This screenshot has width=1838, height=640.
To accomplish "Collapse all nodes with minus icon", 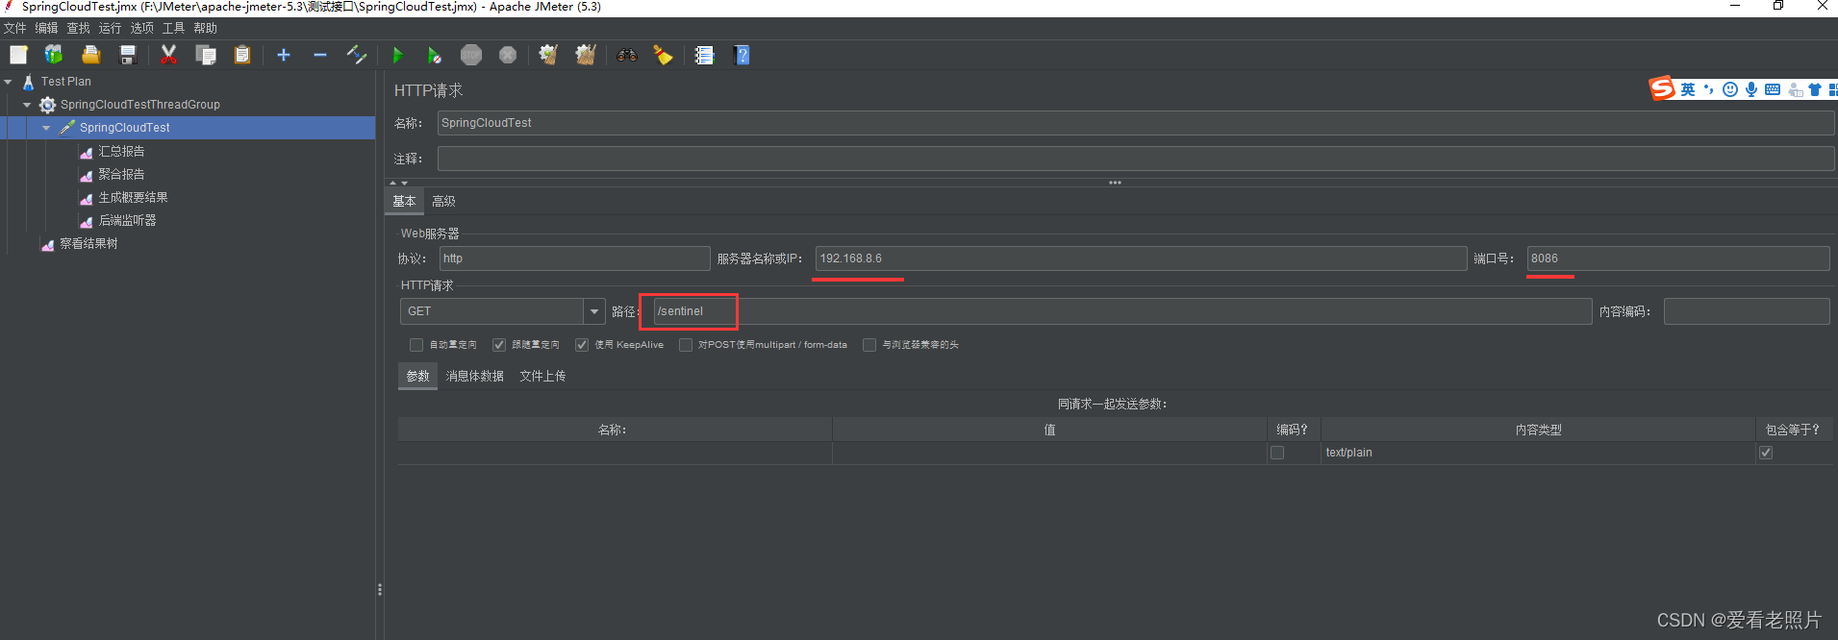I will pos(320,55).
